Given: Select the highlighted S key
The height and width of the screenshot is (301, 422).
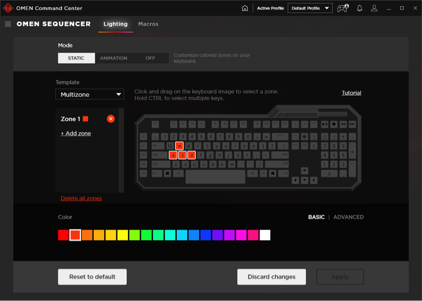Looking at the screenshot, I should (x=182, y=155).
